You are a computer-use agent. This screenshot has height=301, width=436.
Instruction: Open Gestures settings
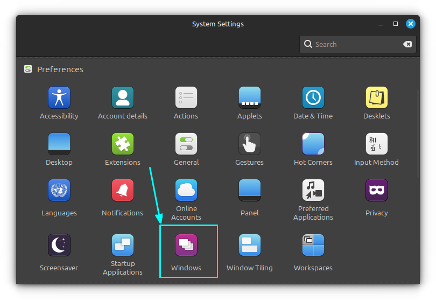(250, 144)
